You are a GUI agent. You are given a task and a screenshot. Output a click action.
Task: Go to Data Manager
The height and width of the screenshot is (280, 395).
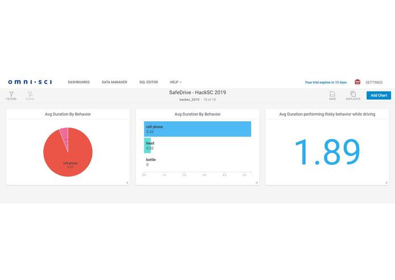[114, 82]
